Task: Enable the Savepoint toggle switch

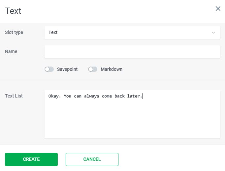Action: coord(49,69)
